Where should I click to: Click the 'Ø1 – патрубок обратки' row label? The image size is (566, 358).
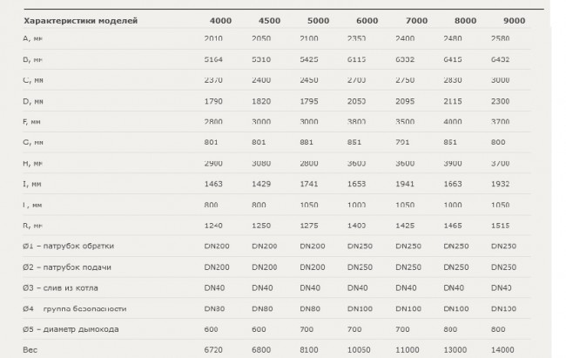[x=68, y=246]
